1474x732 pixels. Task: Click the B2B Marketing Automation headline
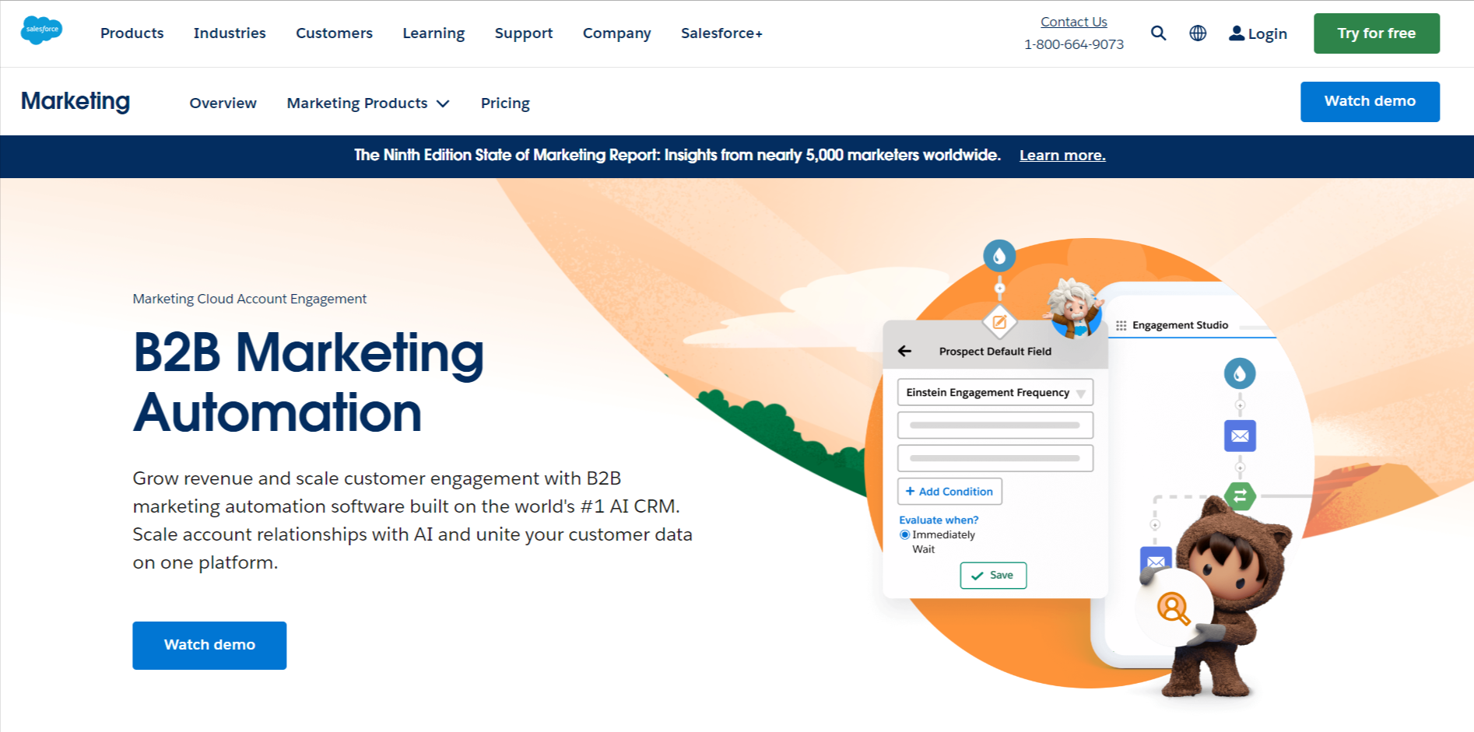[308, 382]
